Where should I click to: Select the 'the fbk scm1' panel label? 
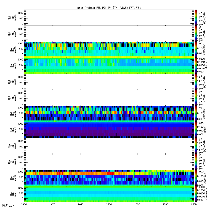(13, 194)
